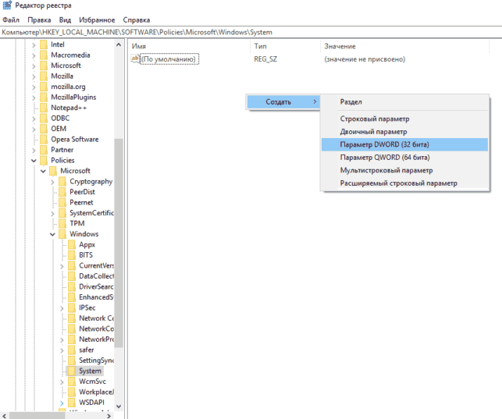
Task: Select the WorkplaceJoin key in tree
Action: [x=96, y=392]
